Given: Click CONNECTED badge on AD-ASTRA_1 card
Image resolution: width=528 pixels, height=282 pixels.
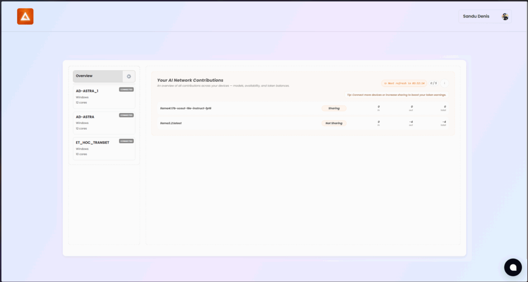Looking at the screenshot, I should point(126,90).
